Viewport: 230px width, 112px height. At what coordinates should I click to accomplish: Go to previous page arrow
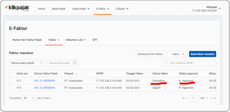[187, 98]
